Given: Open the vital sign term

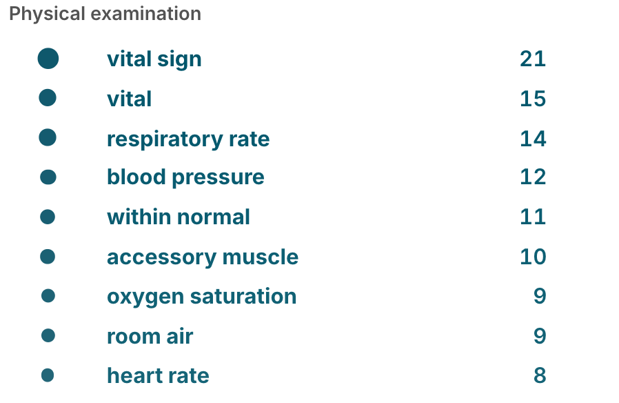Looking at the screenshot, I should click(154, 59).
